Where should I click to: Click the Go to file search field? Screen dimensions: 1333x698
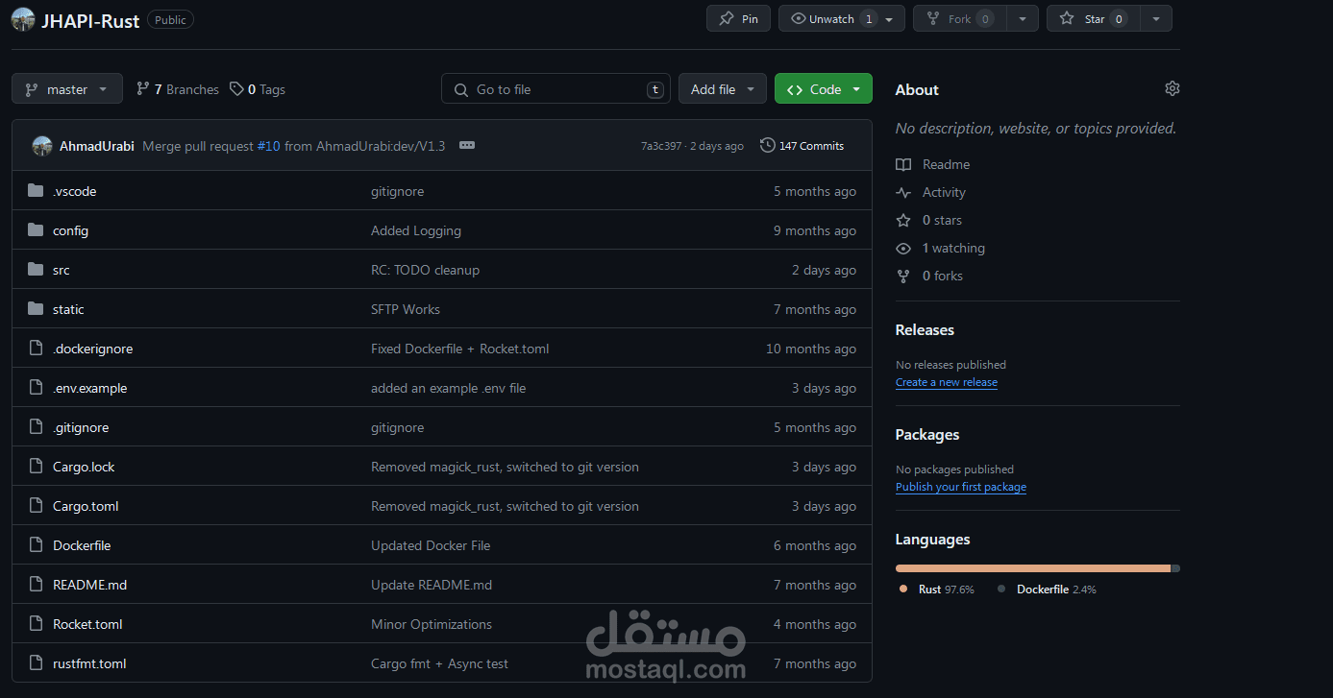point(555,89)
